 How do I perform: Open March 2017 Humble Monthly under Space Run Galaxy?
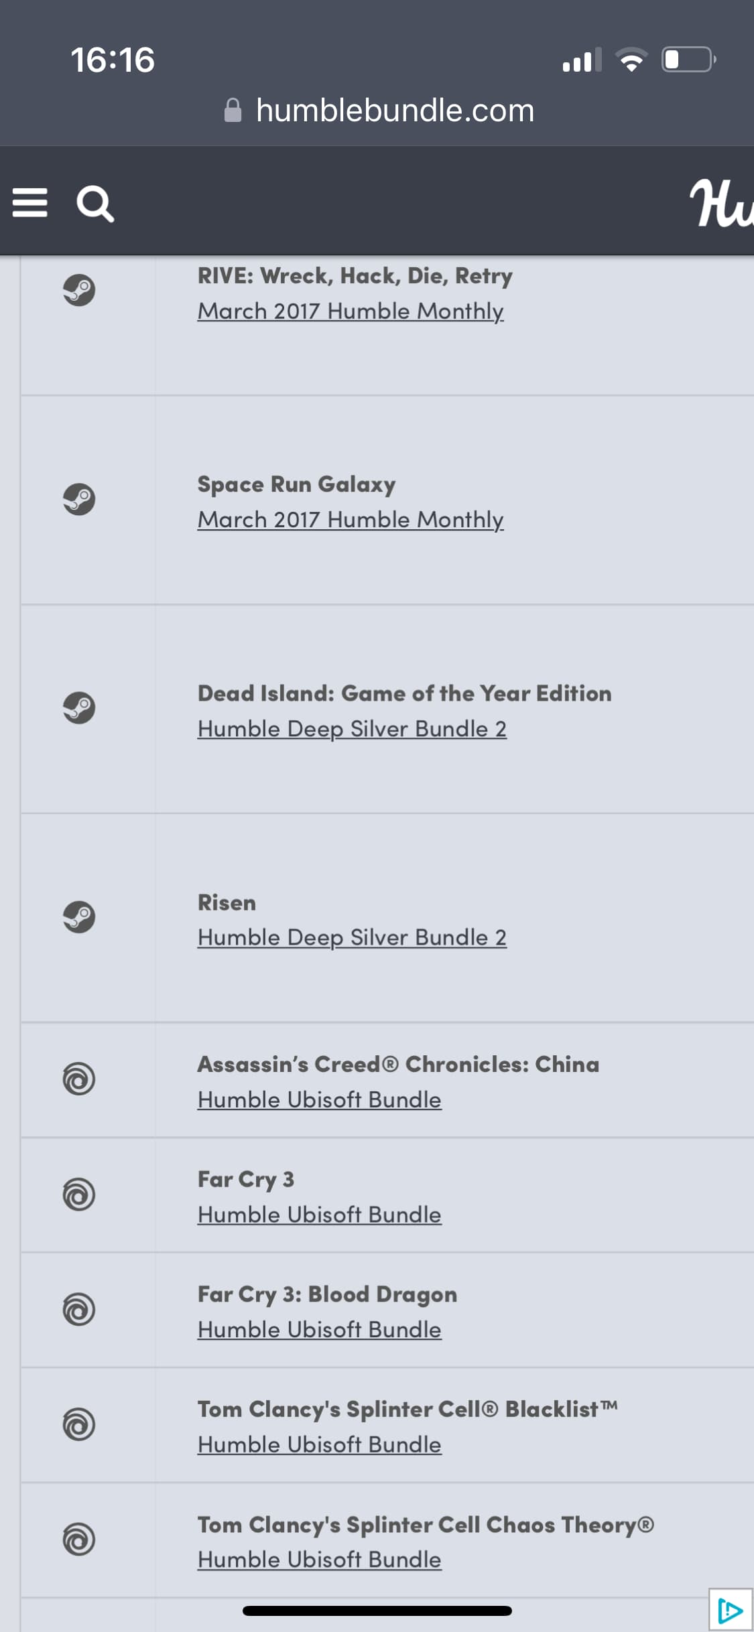pos(350,520)
